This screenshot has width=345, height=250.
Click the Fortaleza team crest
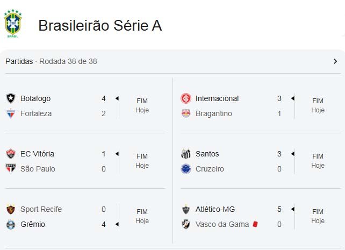pyautogui.click(x=11, y=113)
